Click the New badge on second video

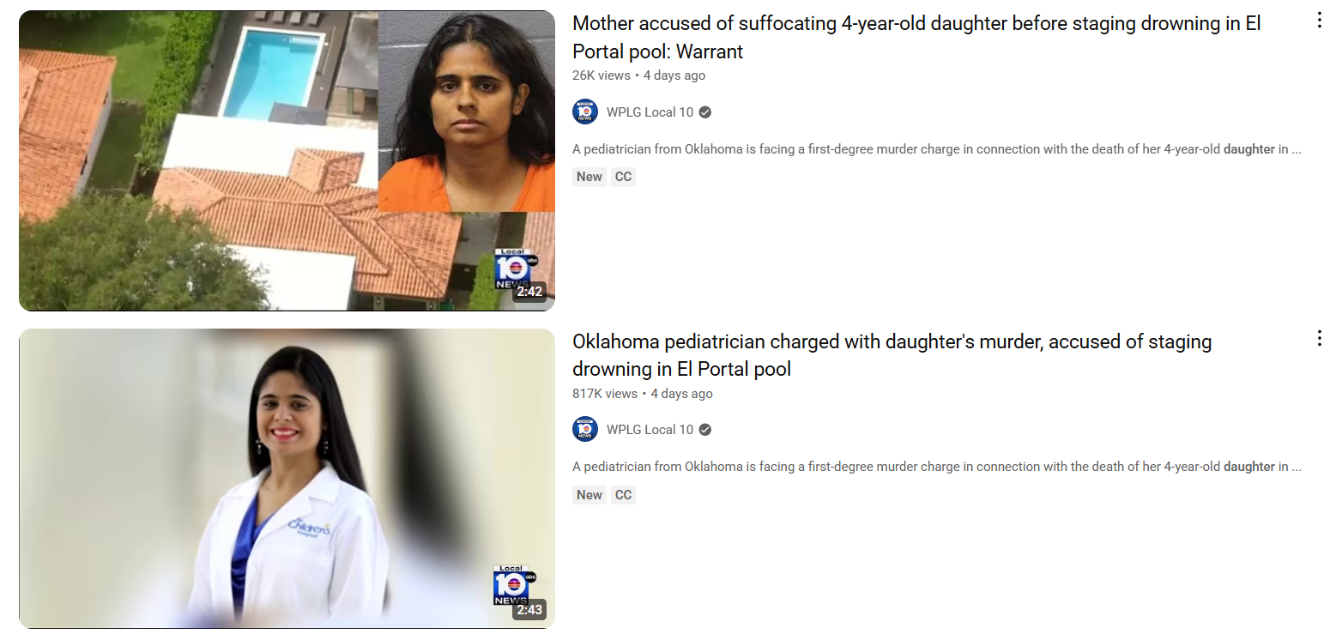(589, 495)
